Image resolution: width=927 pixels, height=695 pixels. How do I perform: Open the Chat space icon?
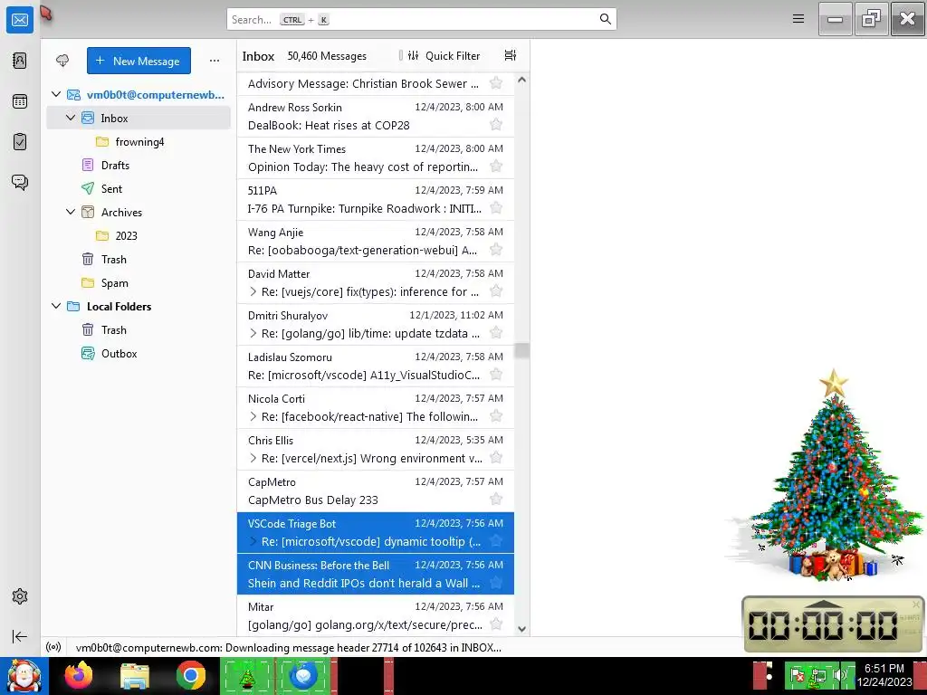pyautogui.click(x=20, y=182)
